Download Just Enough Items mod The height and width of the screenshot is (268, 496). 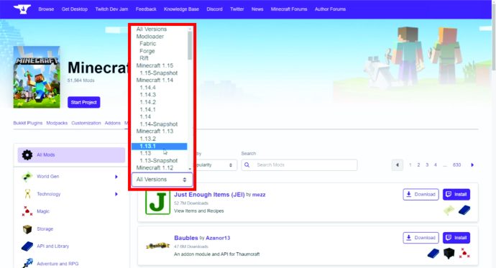point(421,195)
